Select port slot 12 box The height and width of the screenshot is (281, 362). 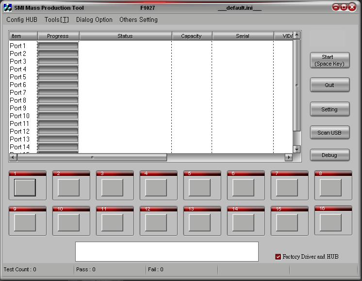click(156, 223)
